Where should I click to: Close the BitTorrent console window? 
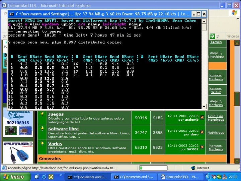pyautogui.click(x=204, y=14)
